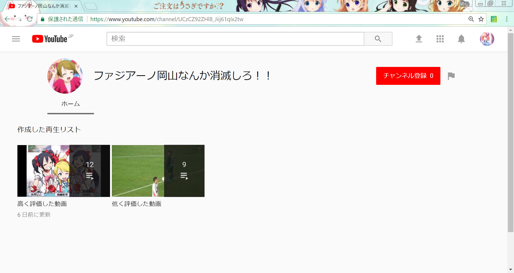Open the YouTube hamburger guide menu
This screenshot has width=514, height=273.
click(16, 39)
